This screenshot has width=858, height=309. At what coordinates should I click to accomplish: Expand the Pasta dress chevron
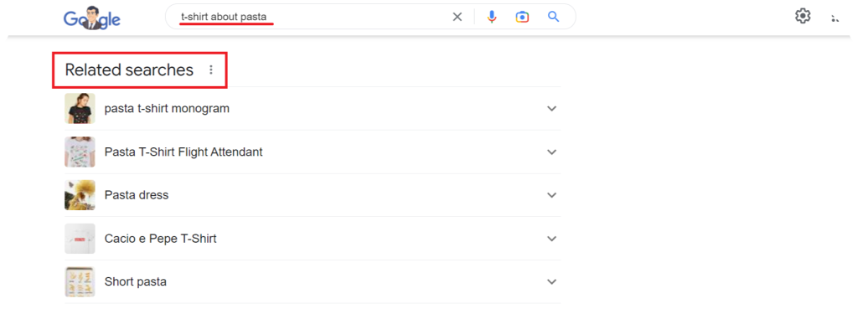551,195
